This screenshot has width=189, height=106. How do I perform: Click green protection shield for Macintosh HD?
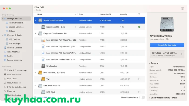139,27
